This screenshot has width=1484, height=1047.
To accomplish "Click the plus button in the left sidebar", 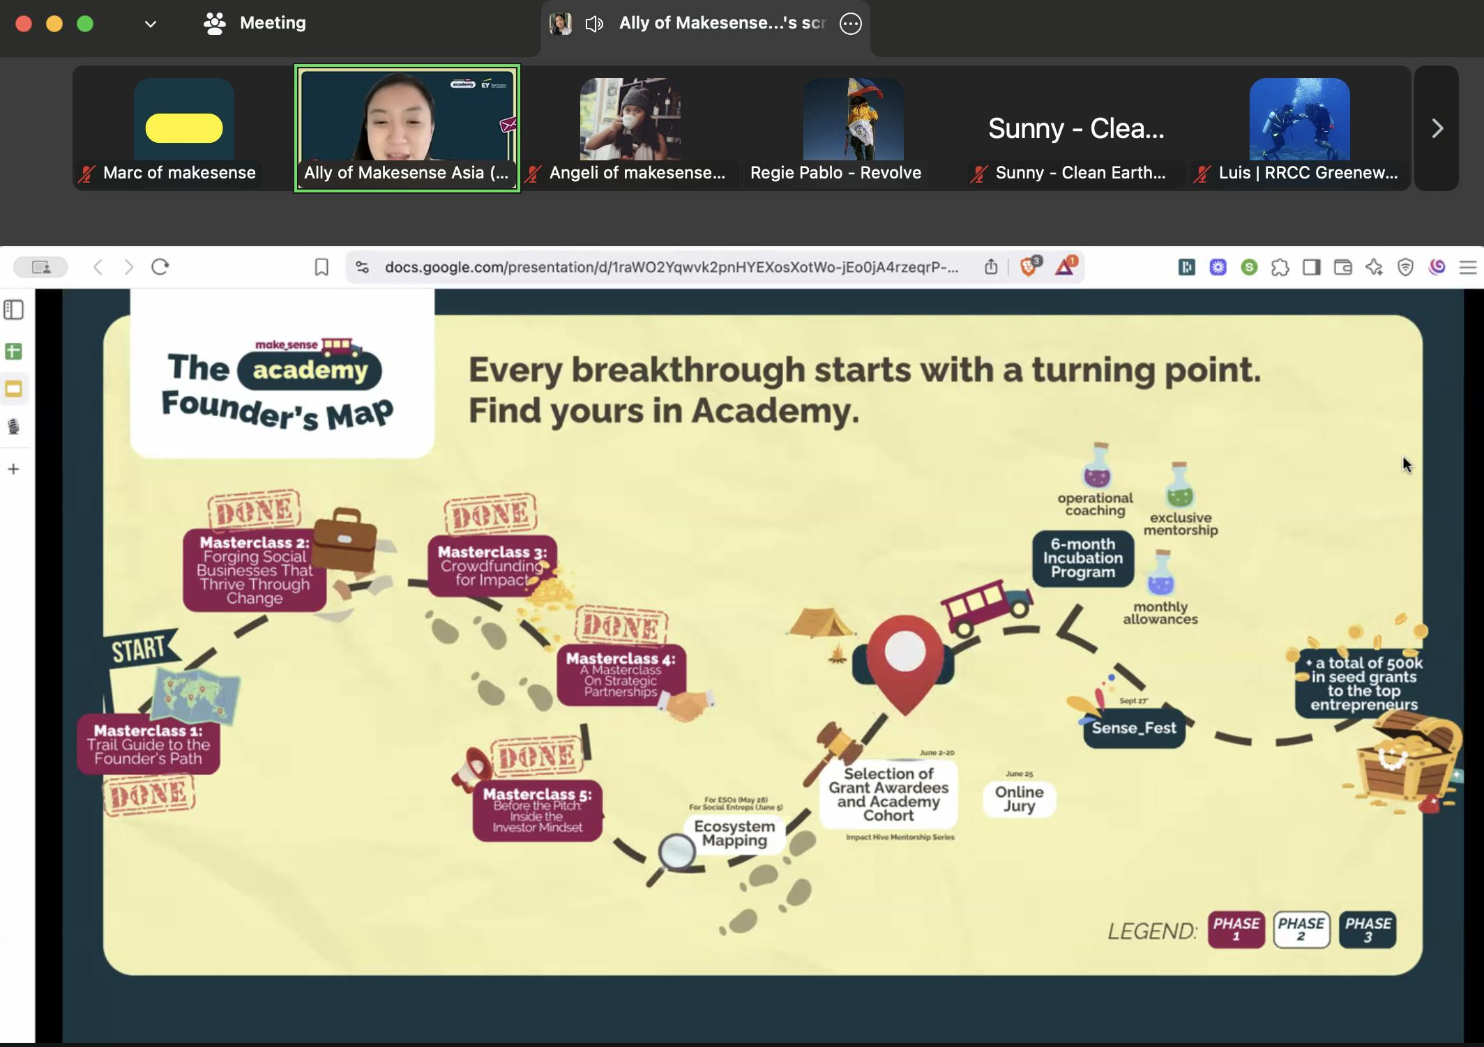I will 13,469.
